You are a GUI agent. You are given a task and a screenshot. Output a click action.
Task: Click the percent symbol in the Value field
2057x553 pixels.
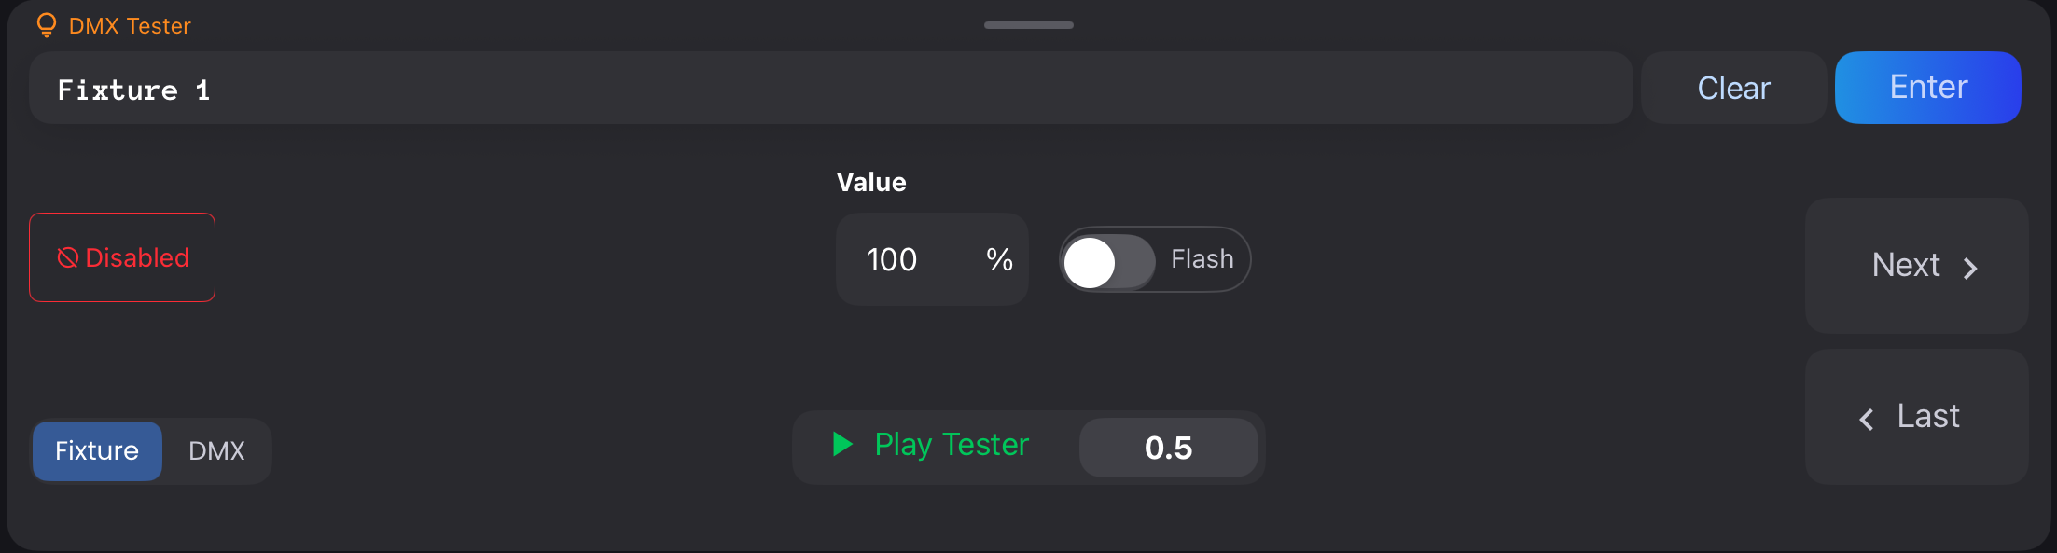(x=1000, y=259)
